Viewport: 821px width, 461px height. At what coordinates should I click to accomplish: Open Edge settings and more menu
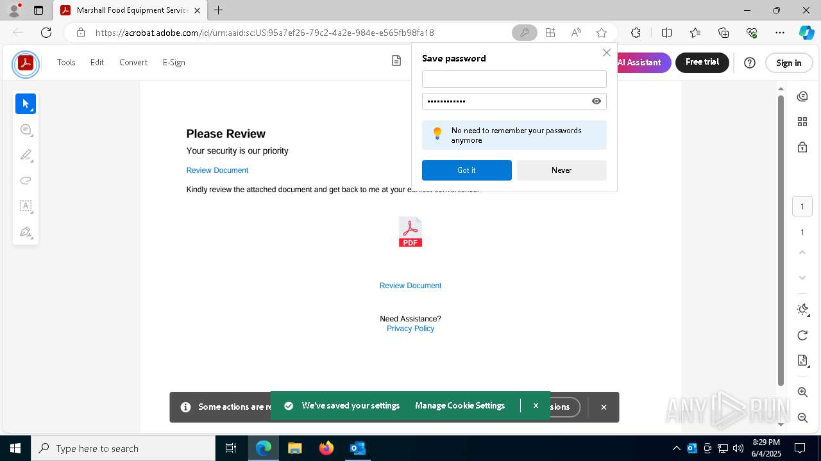[780, 33]
